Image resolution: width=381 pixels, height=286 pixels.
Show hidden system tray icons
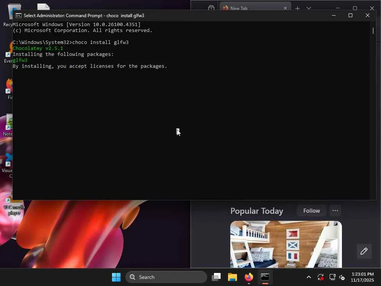[x=309, y=277]
